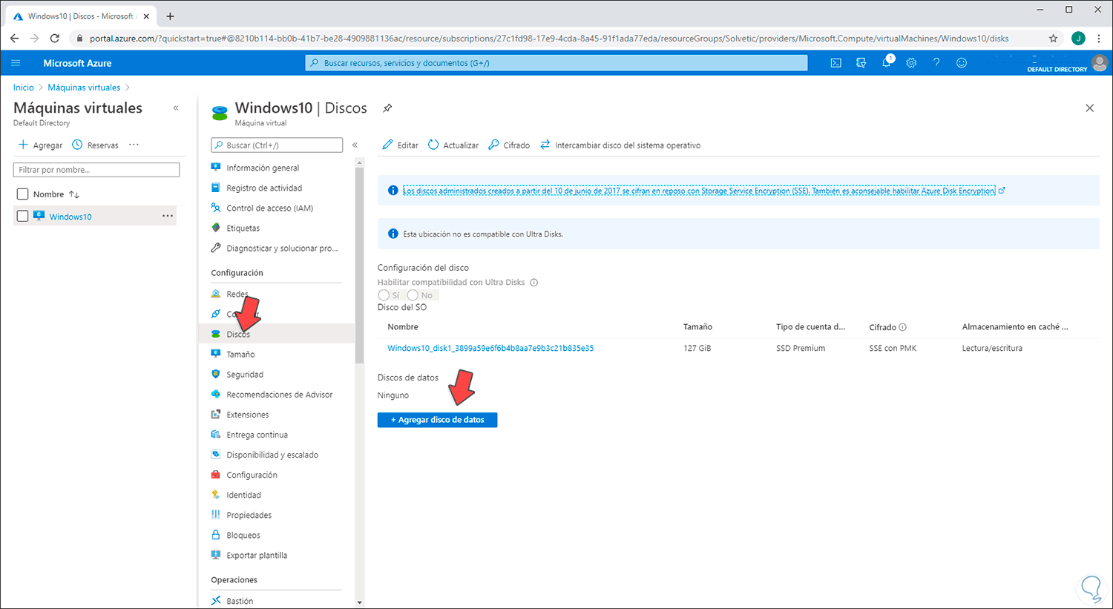Open a new browser tab
1113x609 pixels.
click(171, 16)
